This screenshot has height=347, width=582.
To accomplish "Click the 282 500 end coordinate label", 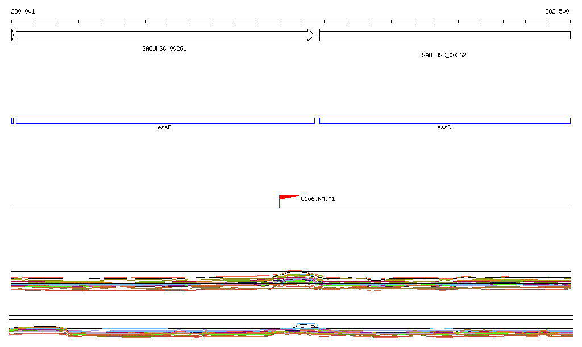I will (557, 11).
